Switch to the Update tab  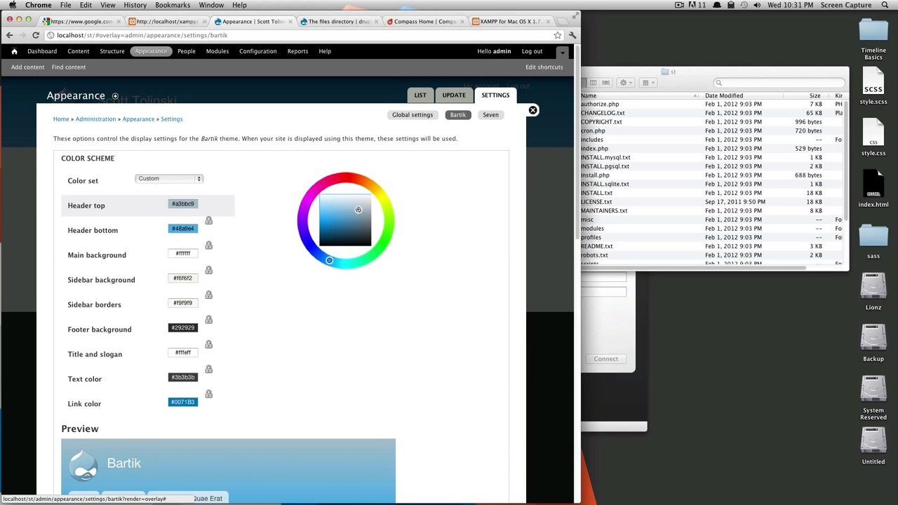tap(453, 95)
